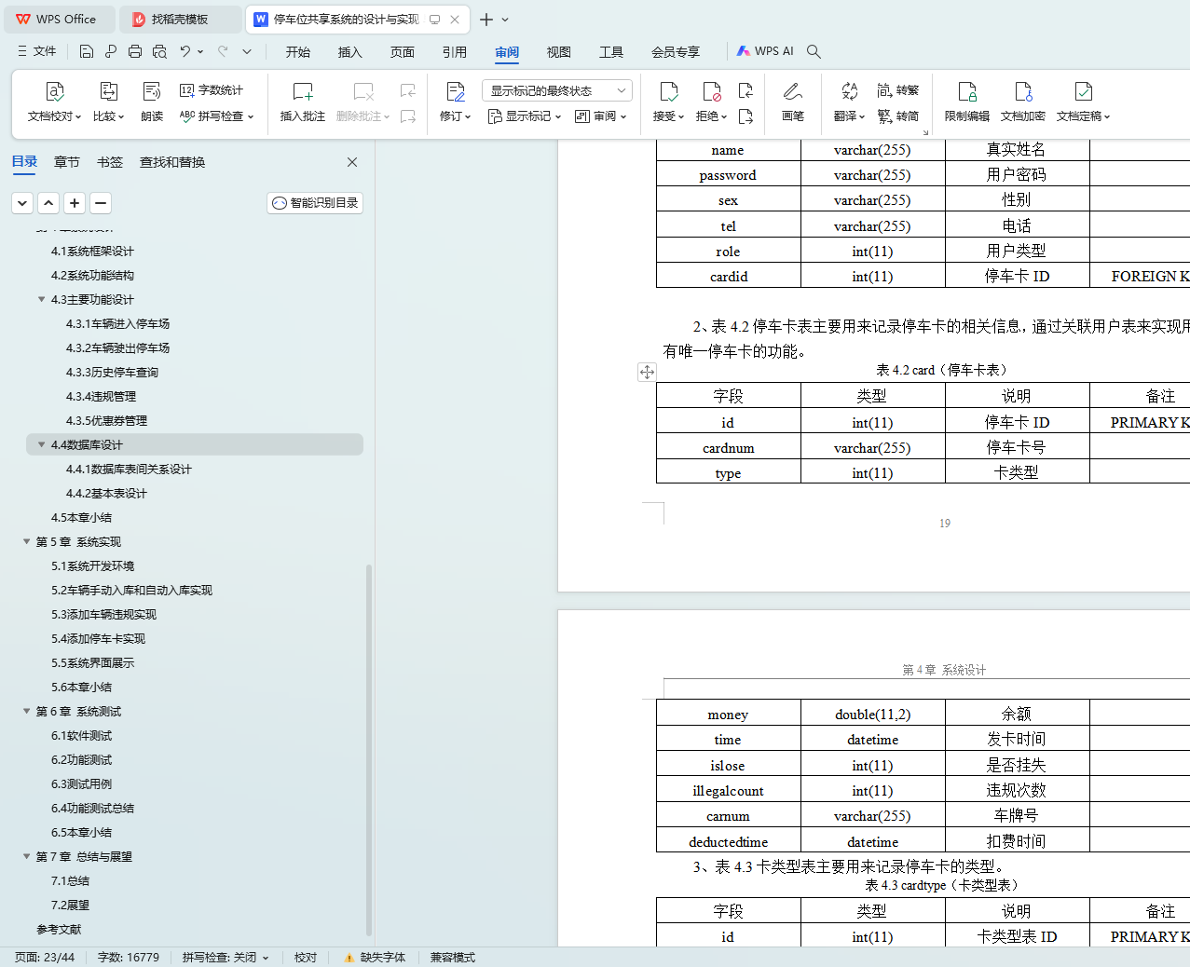Collapse the 第 6 章 系统测试 node
This screenshot has height=967, width=1190.
click(x=26, y=711)
